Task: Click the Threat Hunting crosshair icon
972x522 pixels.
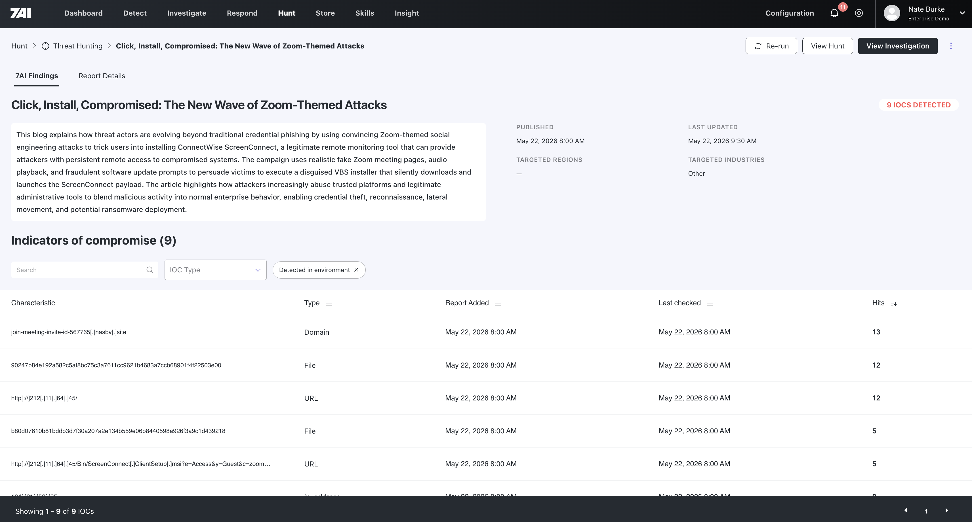Action: coord(45,46)
